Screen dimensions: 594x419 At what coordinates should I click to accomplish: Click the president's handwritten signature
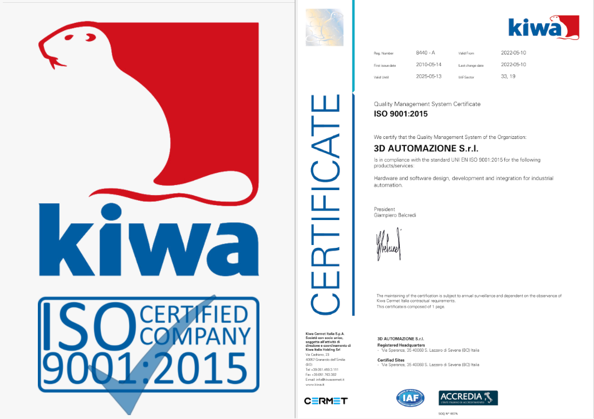(x=388, y=245)
